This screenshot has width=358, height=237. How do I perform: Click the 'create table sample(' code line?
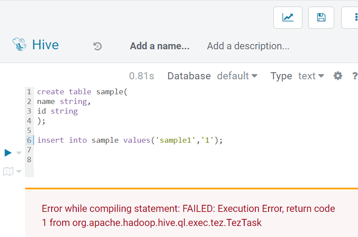coord(82,92)
